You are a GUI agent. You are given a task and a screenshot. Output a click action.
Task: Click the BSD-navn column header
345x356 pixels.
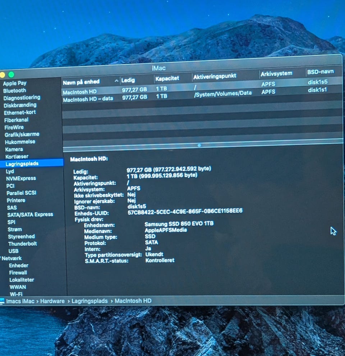coord(320,72)
